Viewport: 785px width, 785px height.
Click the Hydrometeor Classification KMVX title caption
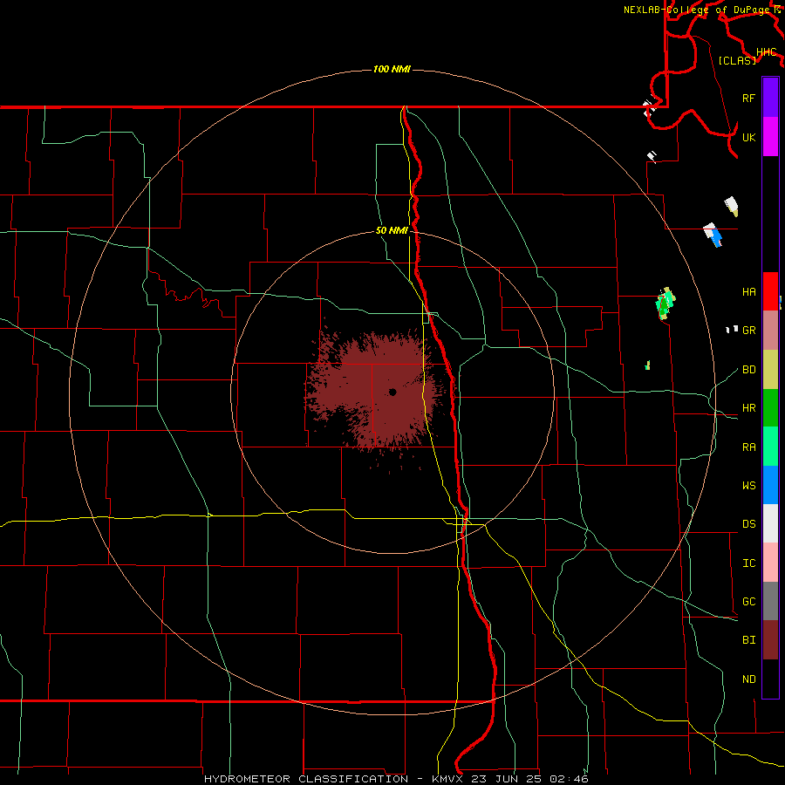pos(396,779)
